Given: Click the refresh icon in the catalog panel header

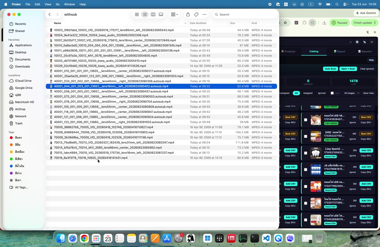Looking at the screenshot, I should (x=357, y=42).
